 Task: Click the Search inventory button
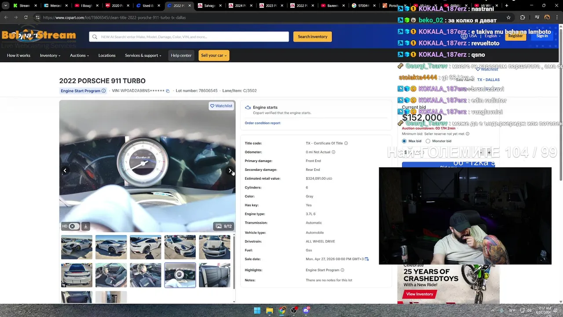click(313, 37)
